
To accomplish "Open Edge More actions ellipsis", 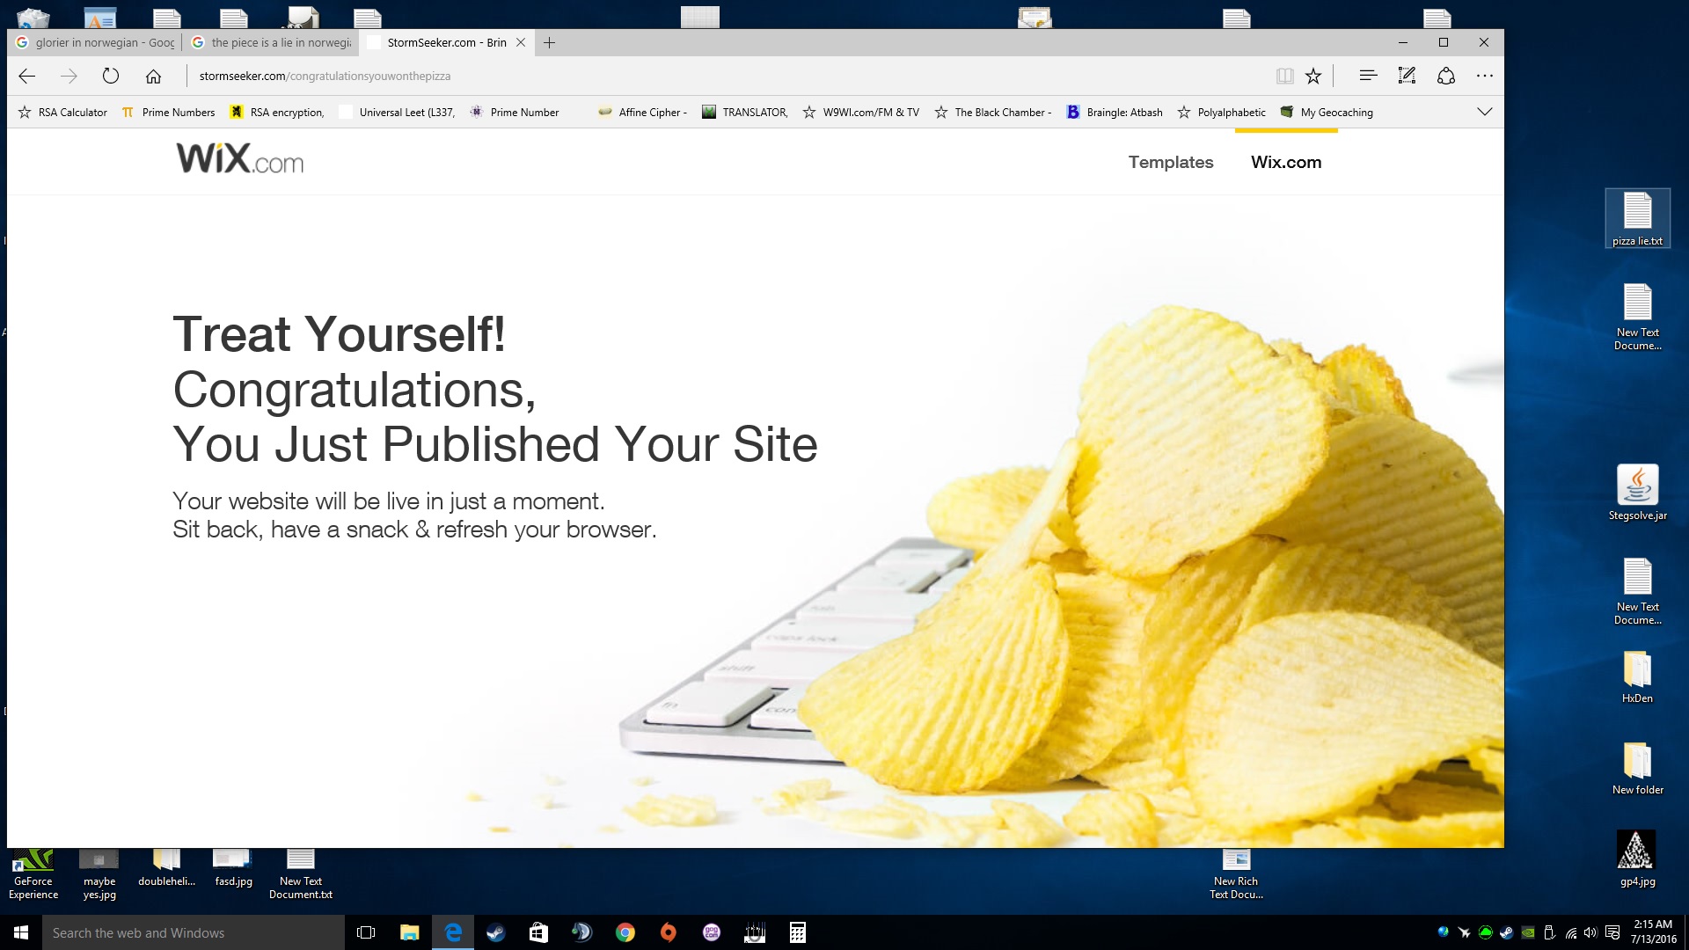I will click(1485, 77).
